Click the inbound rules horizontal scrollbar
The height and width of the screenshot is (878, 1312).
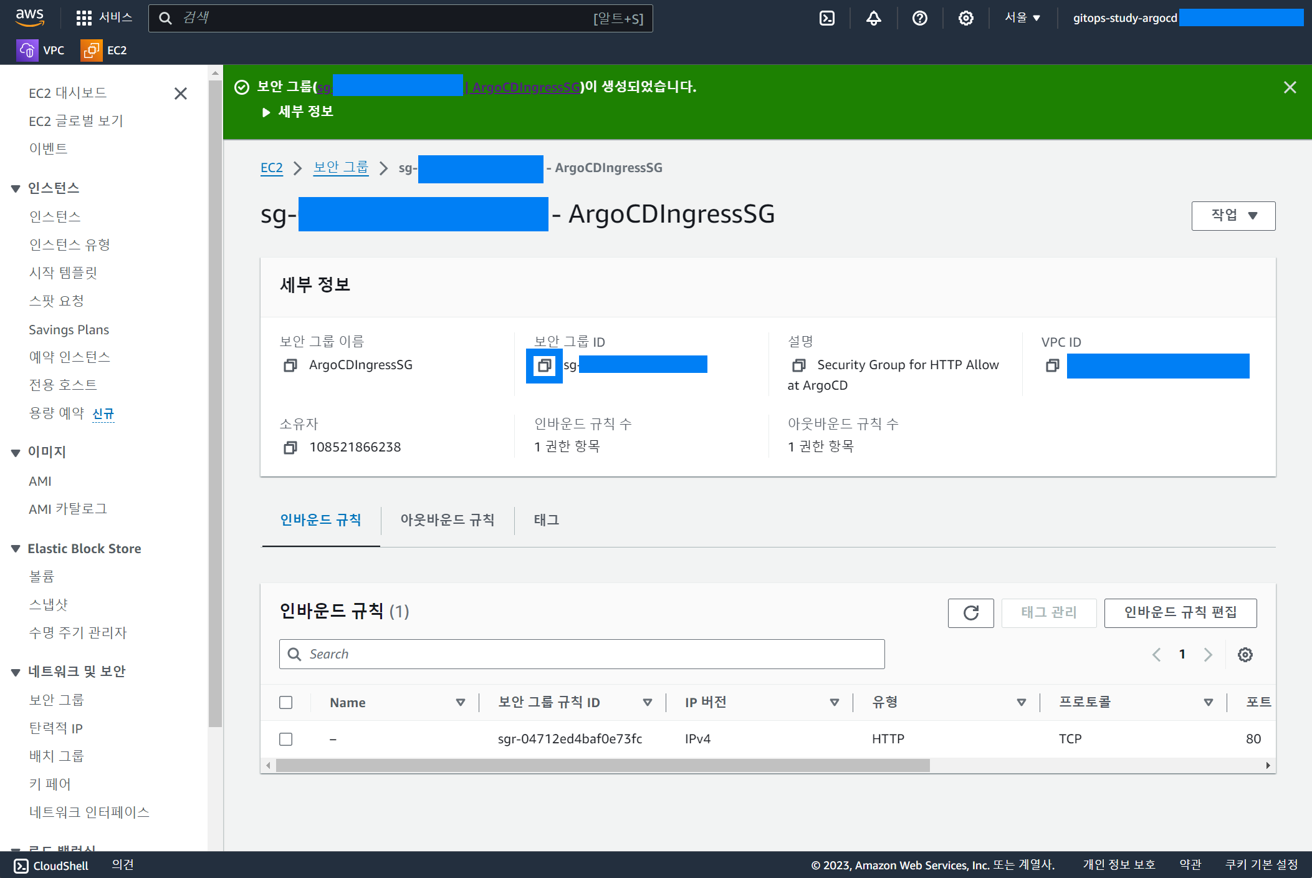602,766
